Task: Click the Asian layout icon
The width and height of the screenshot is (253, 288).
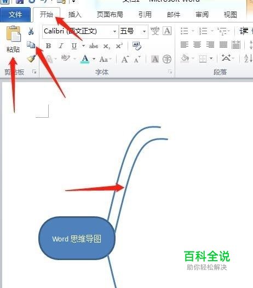Action: click(226, 58)
